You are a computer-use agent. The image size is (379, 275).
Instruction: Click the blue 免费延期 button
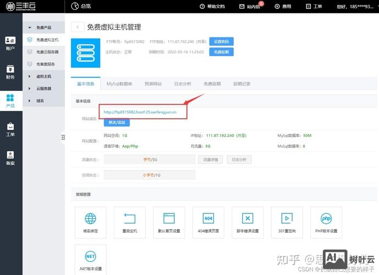pos(221,52)
